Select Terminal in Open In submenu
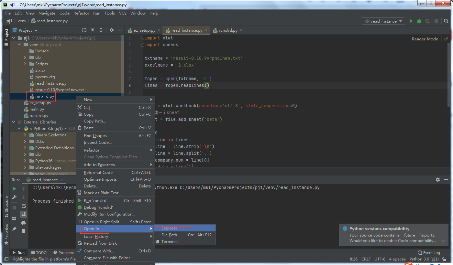Image resolution: width=453 pixels, height=265 pixels. pyautogui.click(x=185, y=242)
